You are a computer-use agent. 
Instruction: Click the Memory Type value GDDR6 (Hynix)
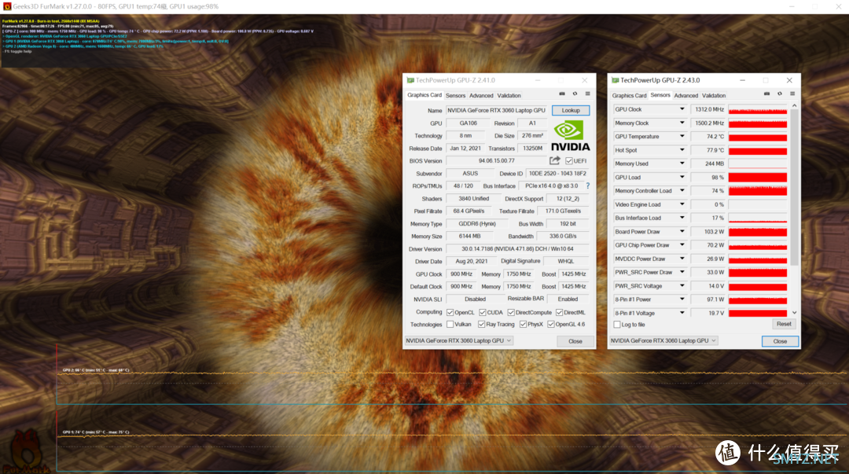click(x=477, y=224)
